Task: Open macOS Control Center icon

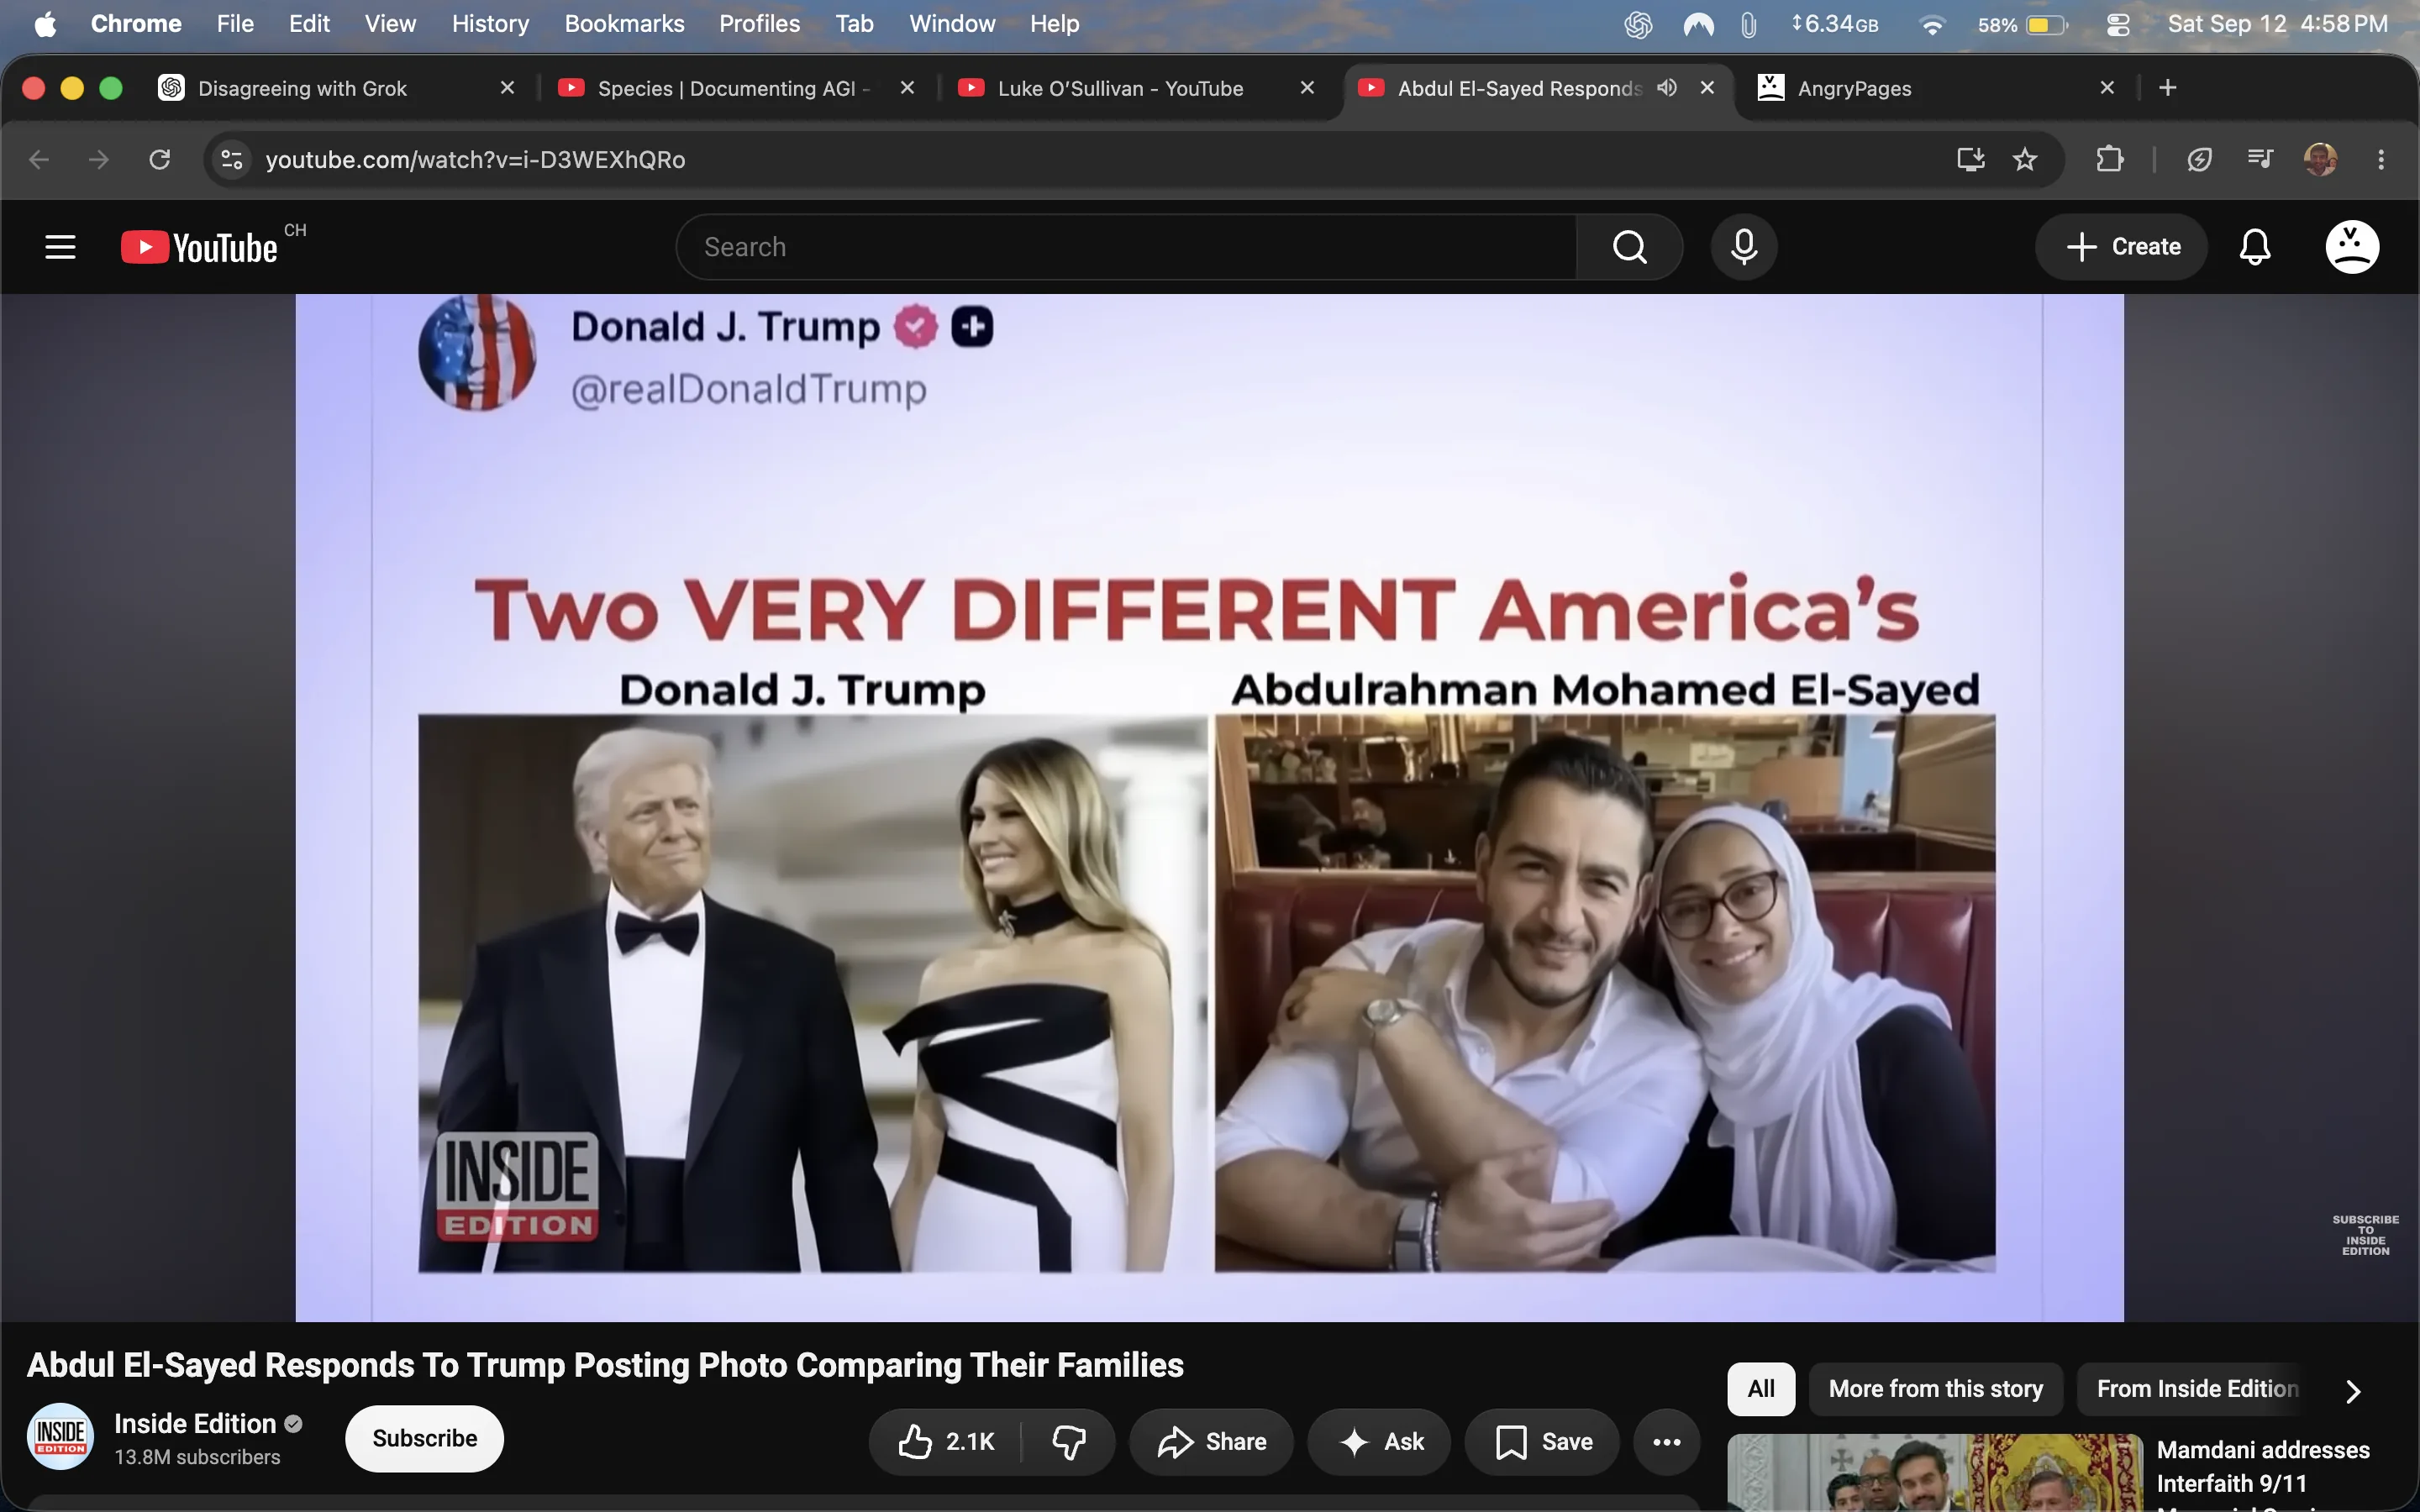Action: [2118, 24]
